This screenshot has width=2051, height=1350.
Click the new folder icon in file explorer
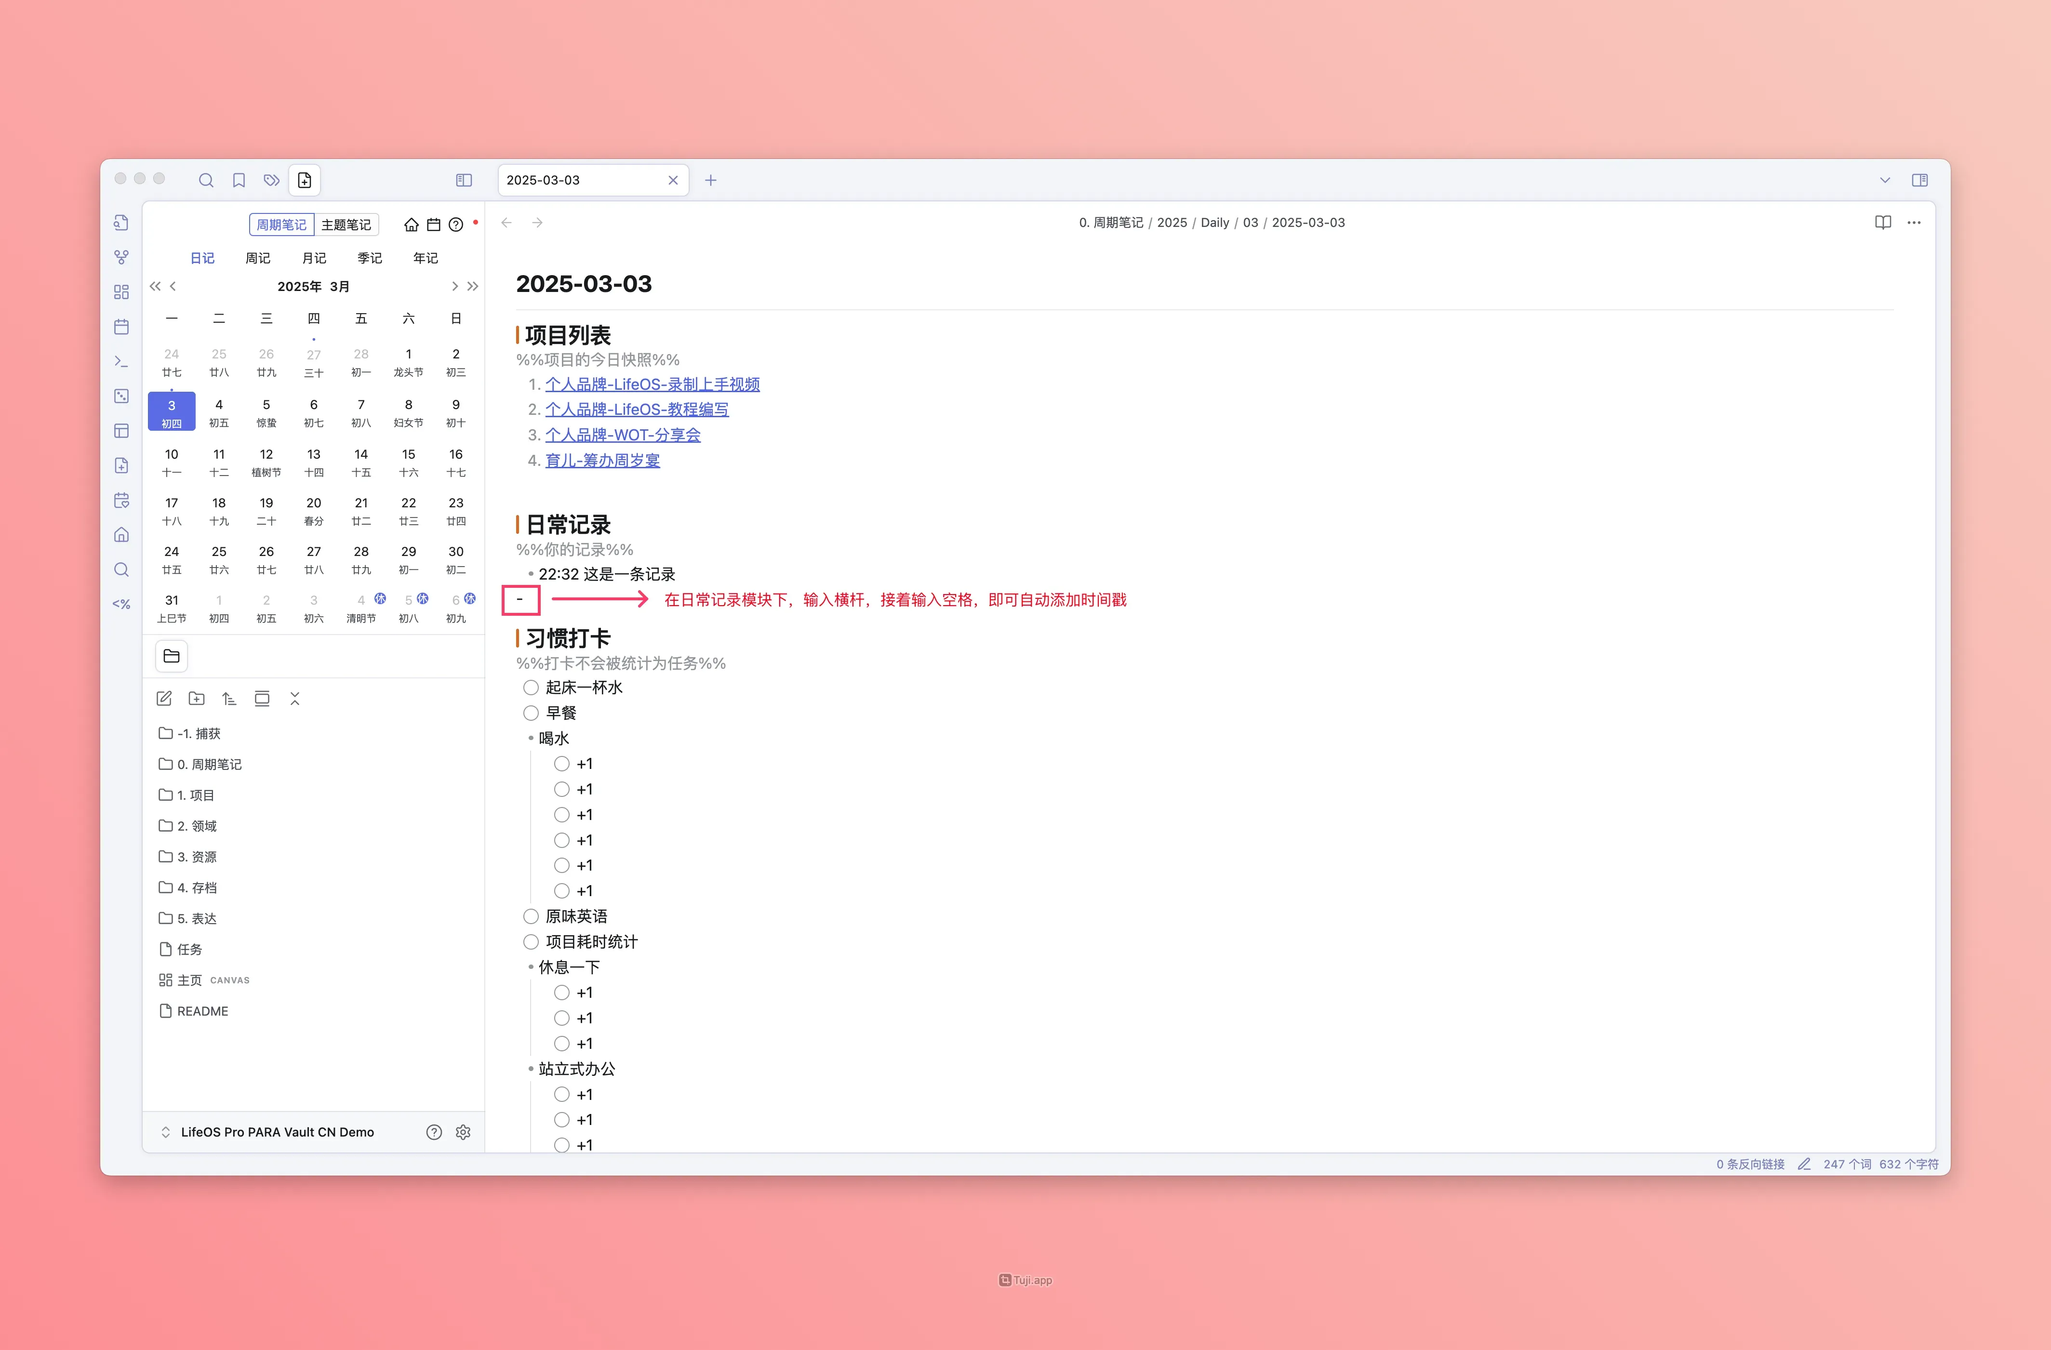[x=197, y=699]
